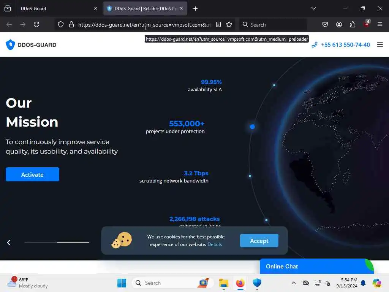Call the number +55 613 550-74-40

pyautogui.click(x=345, y=45)
